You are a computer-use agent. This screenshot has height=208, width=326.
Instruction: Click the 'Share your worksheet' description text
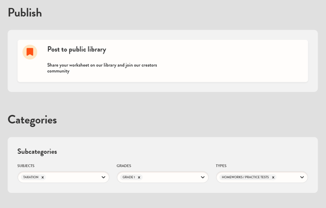click(x=102, y=68)
